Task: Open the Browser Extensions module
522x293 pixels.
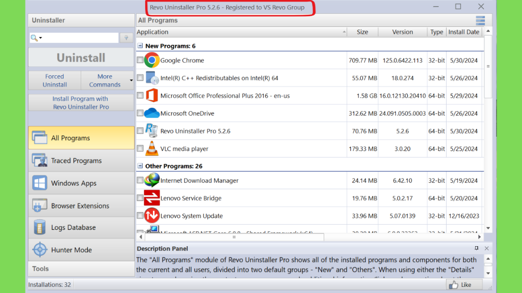Action: tap(81, 206)
